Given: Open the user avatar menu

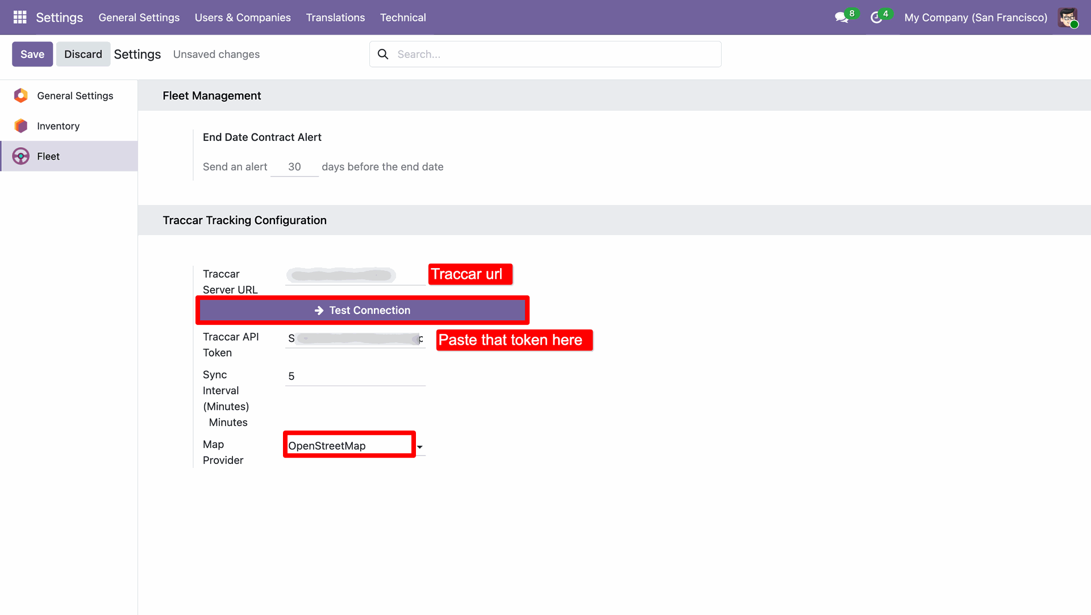Looking at the screenshot, I should point(1068,18).
